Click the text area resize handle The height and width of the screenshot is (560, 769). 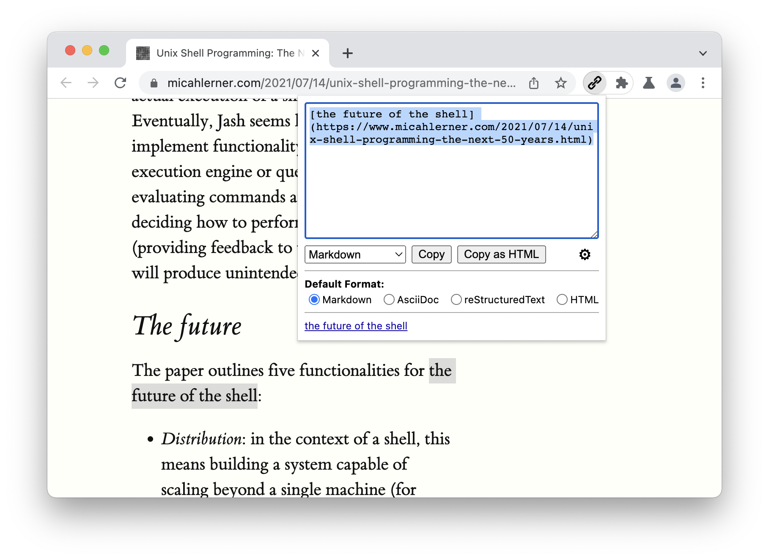(x=594, y=234)
